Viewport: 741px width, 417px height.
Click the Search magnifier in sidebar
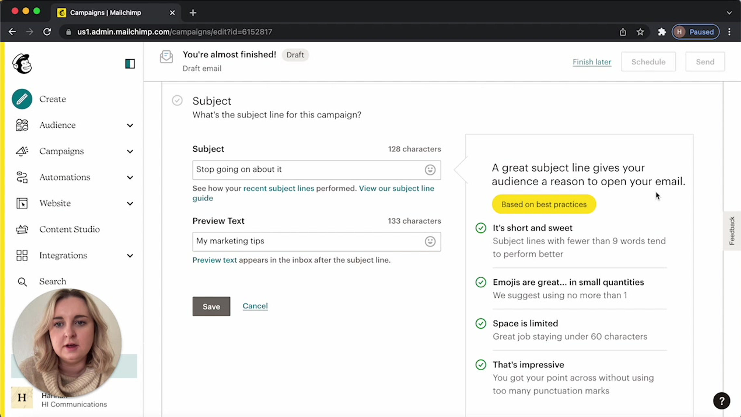22,282
